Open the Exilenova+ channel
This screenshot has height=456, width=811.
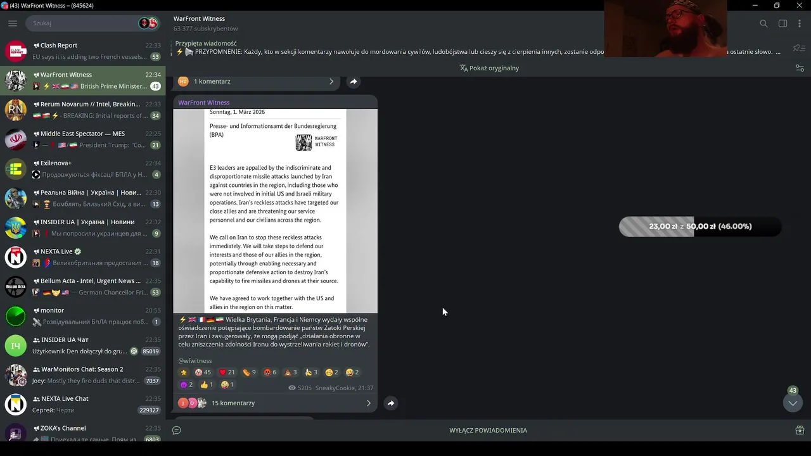click(x=82, y=168)
